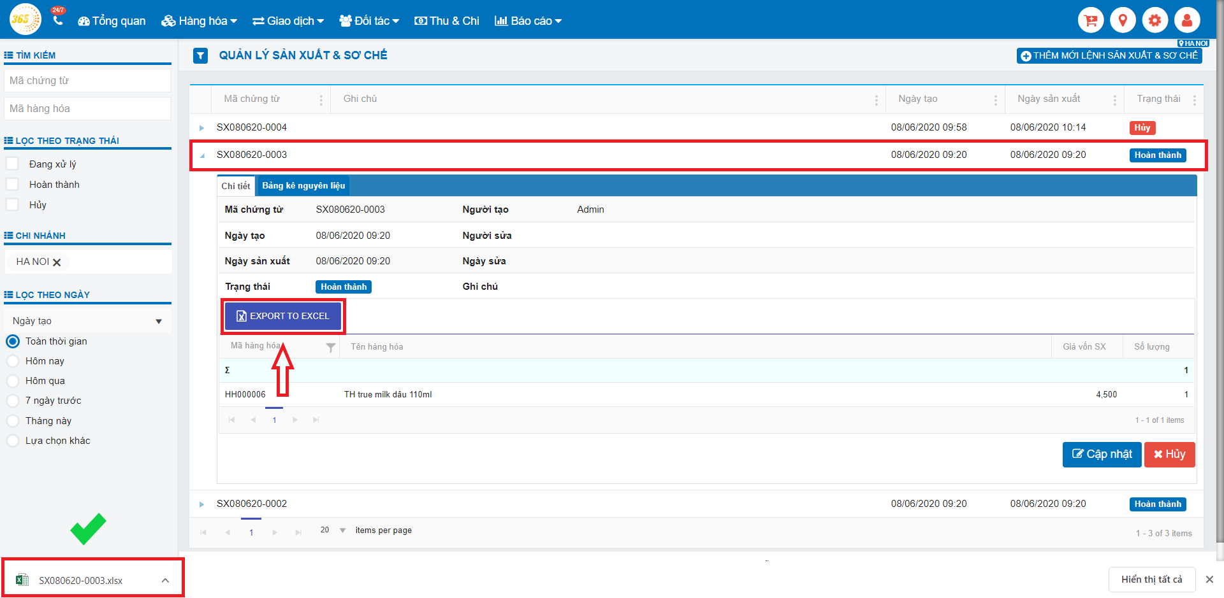Open download options chevron for SX080620-0003.xlsx
Screen dimensions: 1224x598
165,580
